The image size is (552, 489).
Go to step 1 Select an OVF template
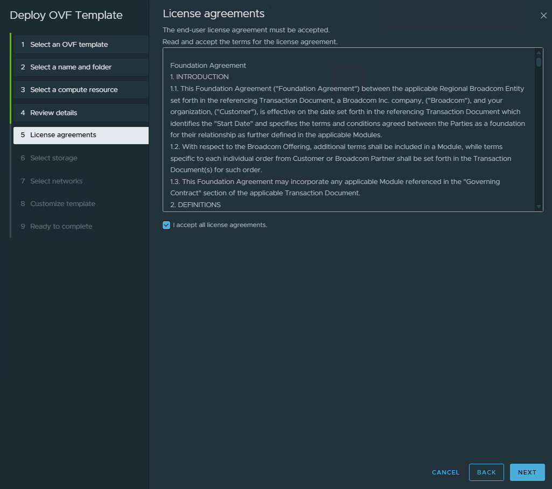click(69, 45)
